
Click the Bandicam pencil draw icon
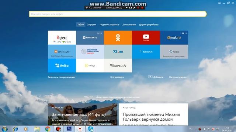(x=134, y=8)
